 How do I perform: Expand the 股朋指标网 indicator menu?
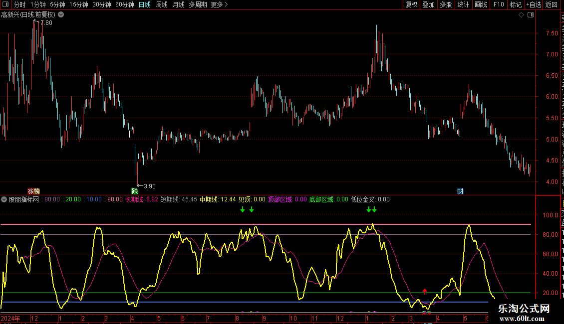(4, 199)
